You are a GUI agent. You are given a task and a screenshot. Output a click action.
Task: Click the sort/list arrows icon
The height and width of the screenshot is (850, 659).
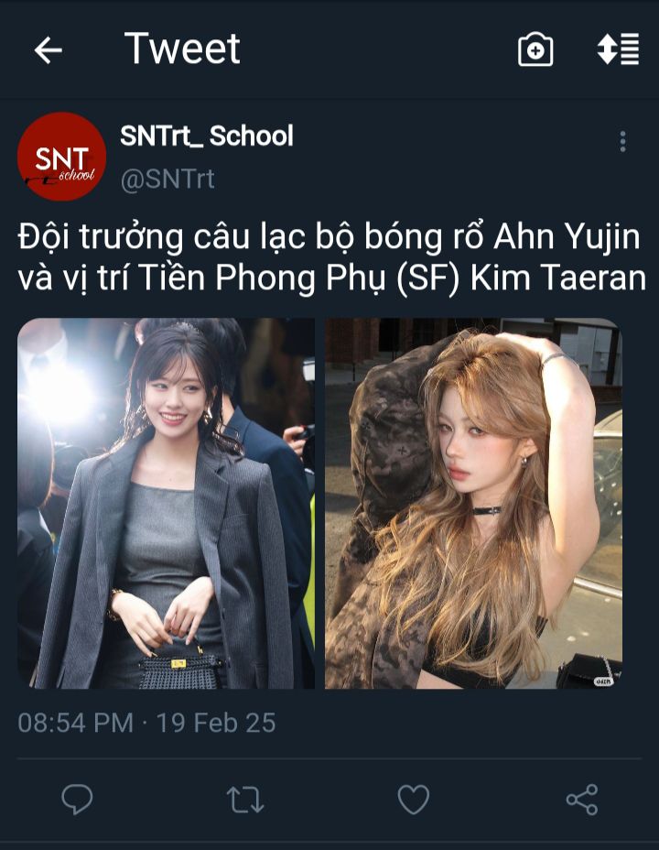click(618, 49)
